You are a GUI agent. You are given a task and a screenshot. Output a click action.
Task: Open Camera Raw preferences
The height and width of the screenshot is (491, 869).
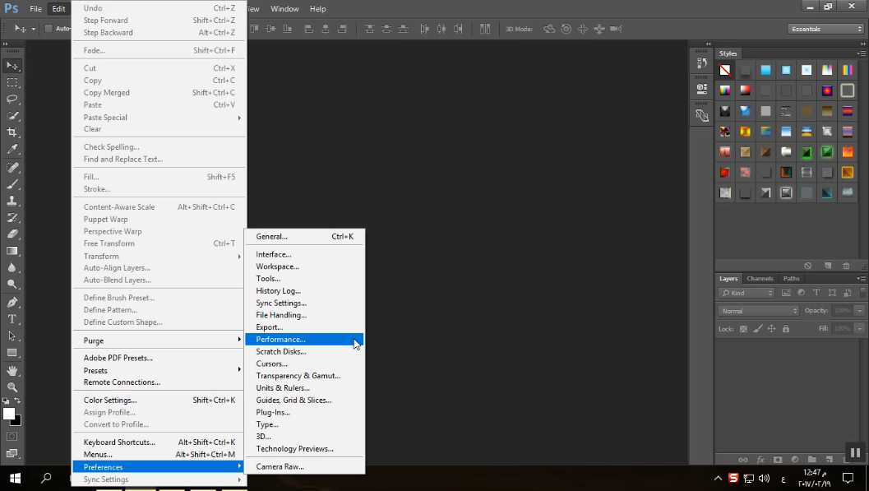tap(304, 466)
